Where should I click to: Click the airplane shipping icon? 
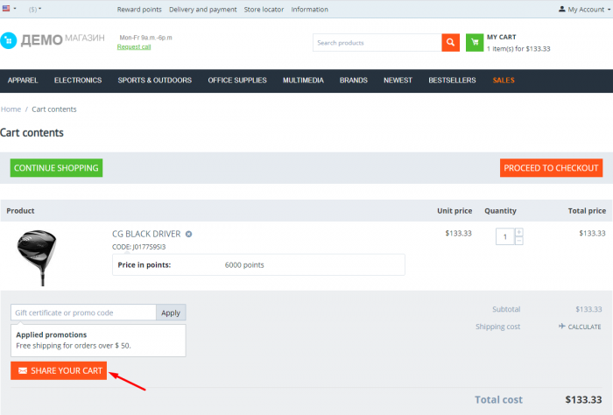562,327
